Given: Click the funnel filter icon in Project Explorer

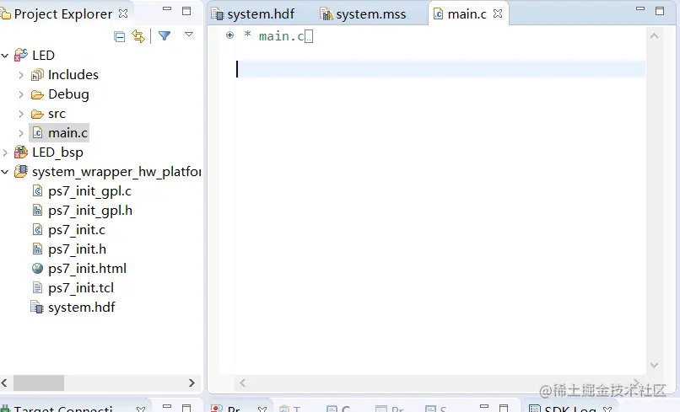Looking at the screenshot, I should pyautogui.click(x=165, y=35).
